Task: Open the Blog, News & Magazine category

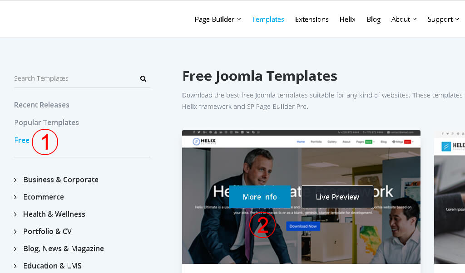Action: pyautogui.click(x=64, y=249)
